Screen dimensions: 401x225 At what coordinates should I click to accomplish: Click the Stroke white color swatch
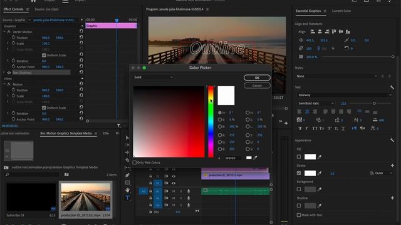pos(310,173)
